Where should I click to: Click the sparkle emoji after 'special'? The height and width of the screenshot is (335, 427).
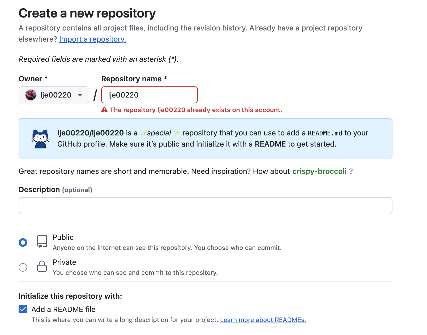pyautogui.click(x=177, y=133)
